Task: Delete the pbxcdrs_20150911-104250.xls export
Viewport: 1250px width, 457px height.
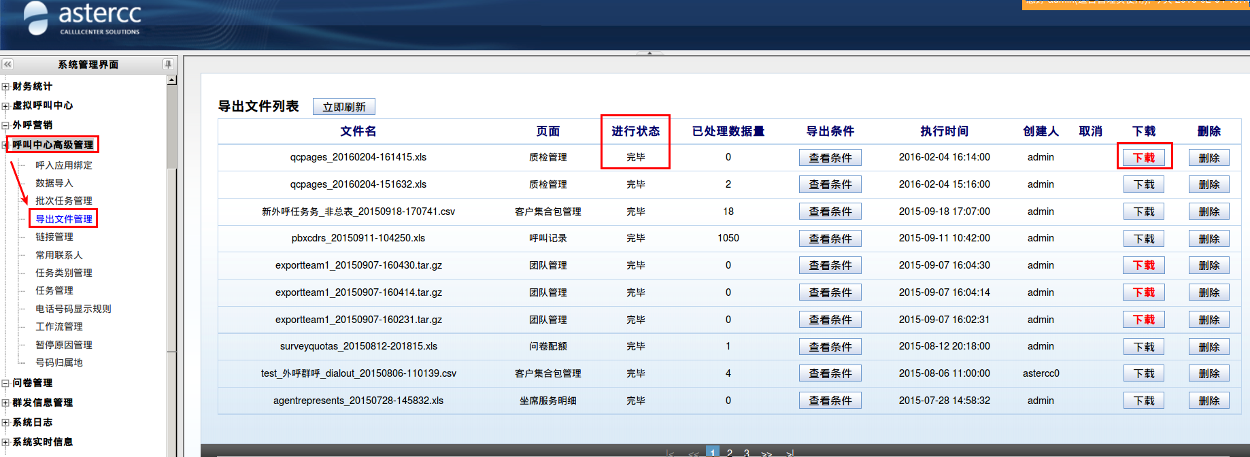Action: coord(1209,239)
